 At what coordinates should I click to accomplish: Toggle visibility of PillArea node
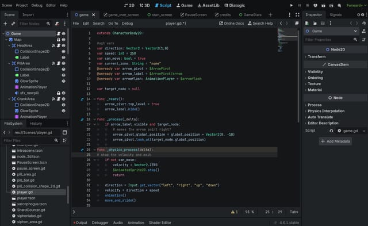pos(63,63)
